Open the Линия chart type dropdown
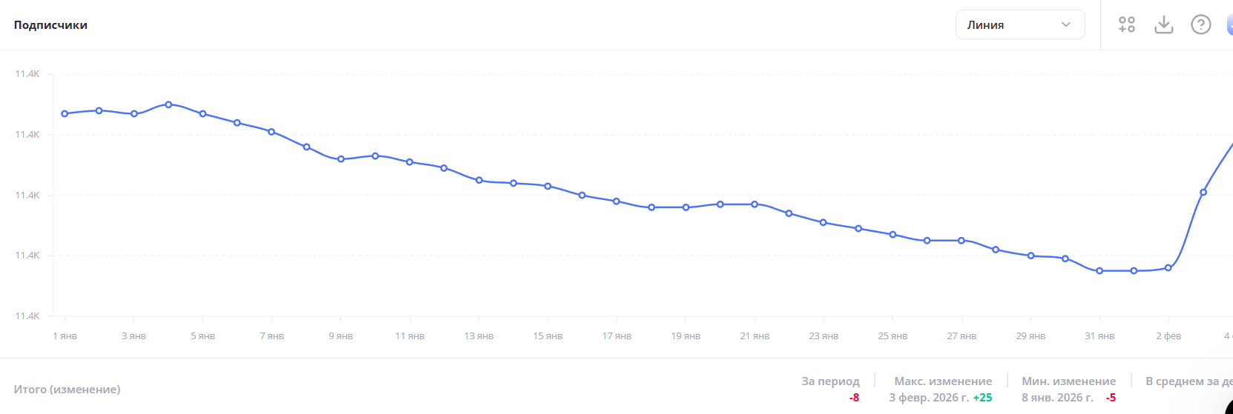1233x414 pixels. 1019,24
